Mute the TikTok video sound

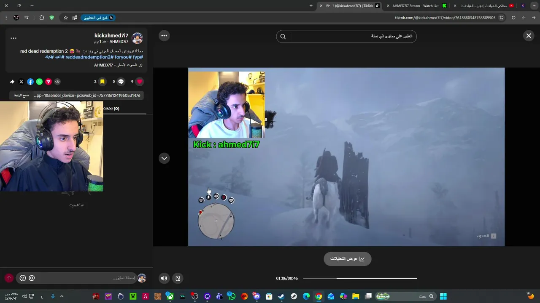click(164, 278)
